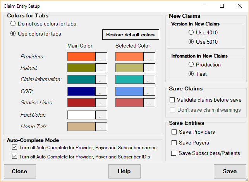249x182 pixels.
Task: Click ellipsis next to COB main color
Action: pos(101,91)
